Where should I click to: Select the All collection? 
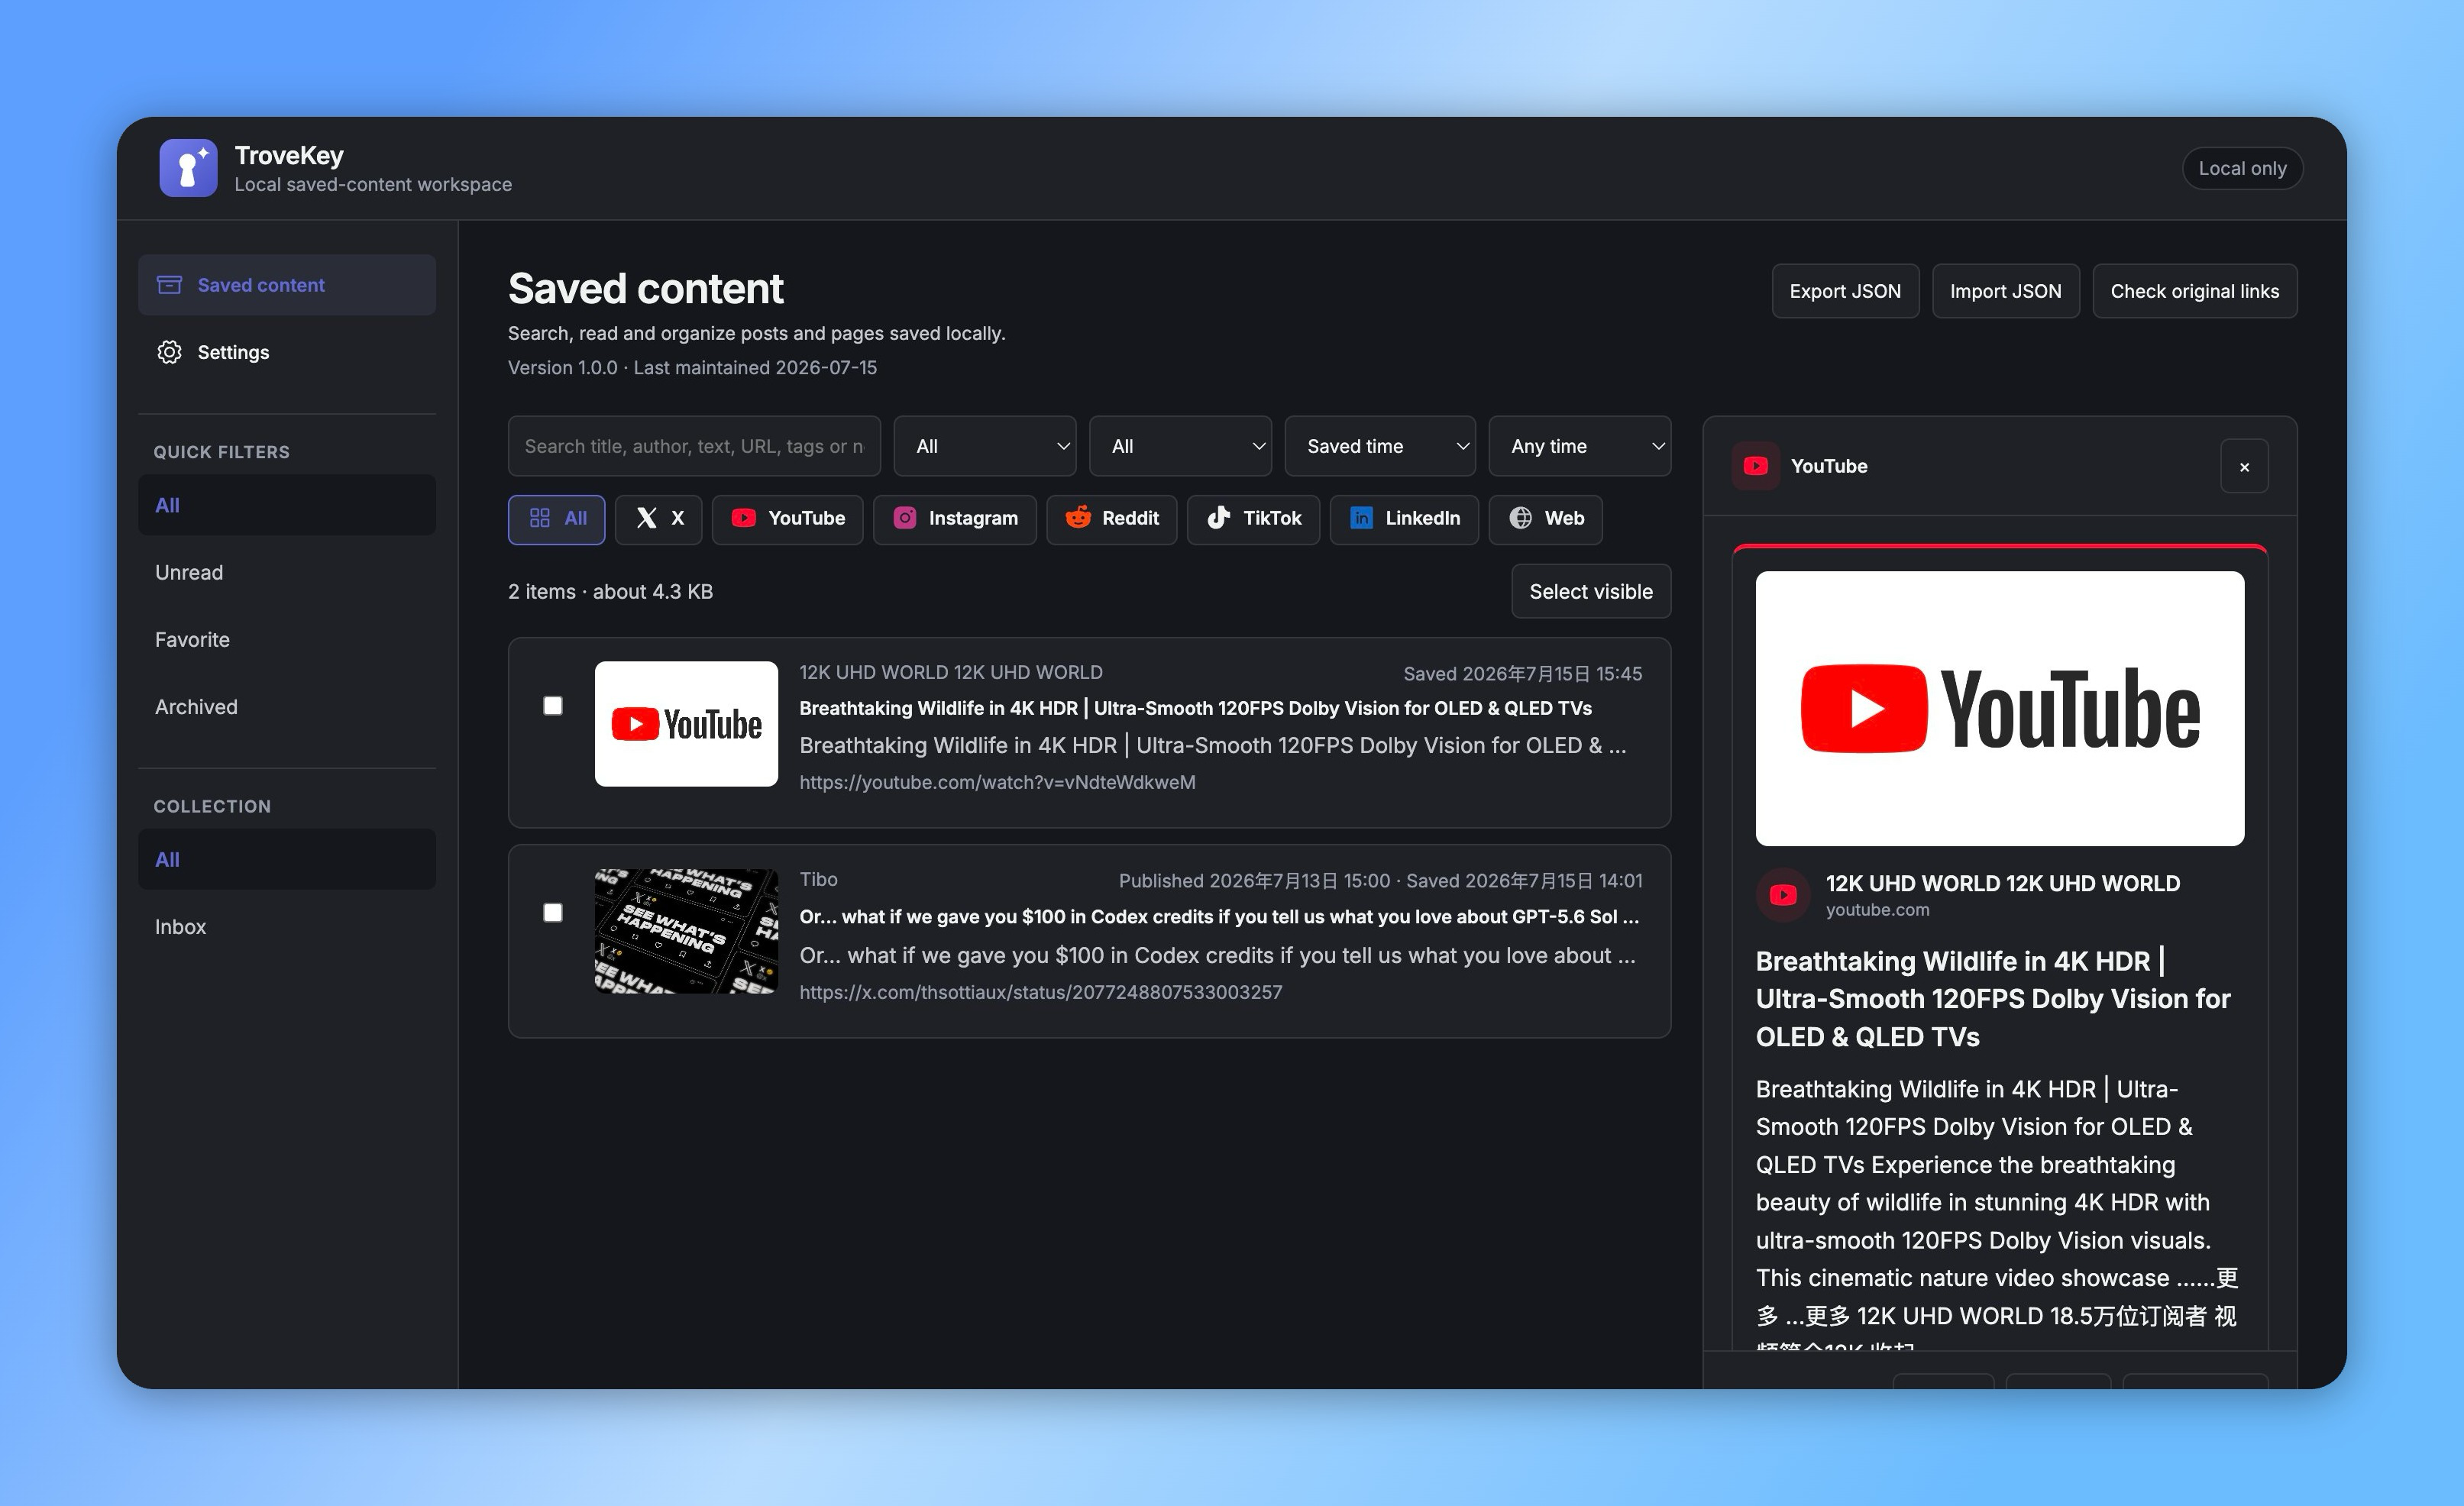(287, 859)
